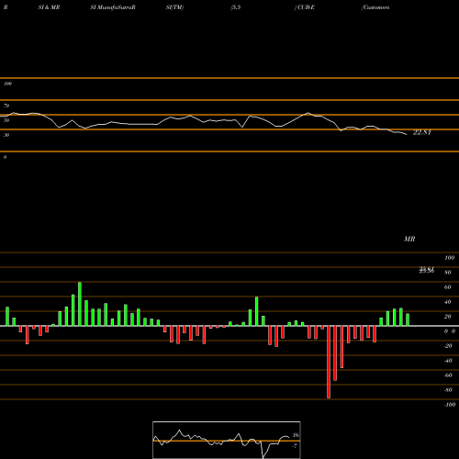
Task: Click the tall green bar near chart middle
Action: coord(257,311)
